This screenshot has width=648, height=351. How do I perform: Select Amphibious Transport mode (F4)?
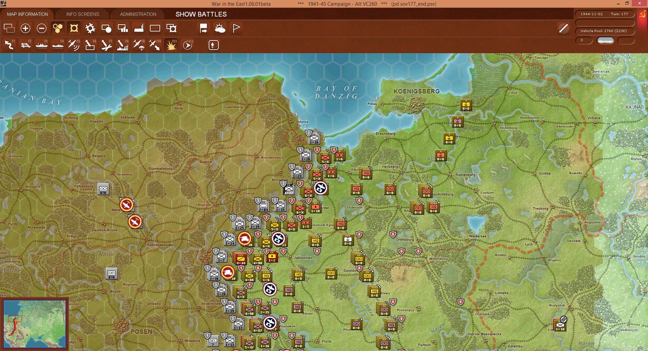58,45
